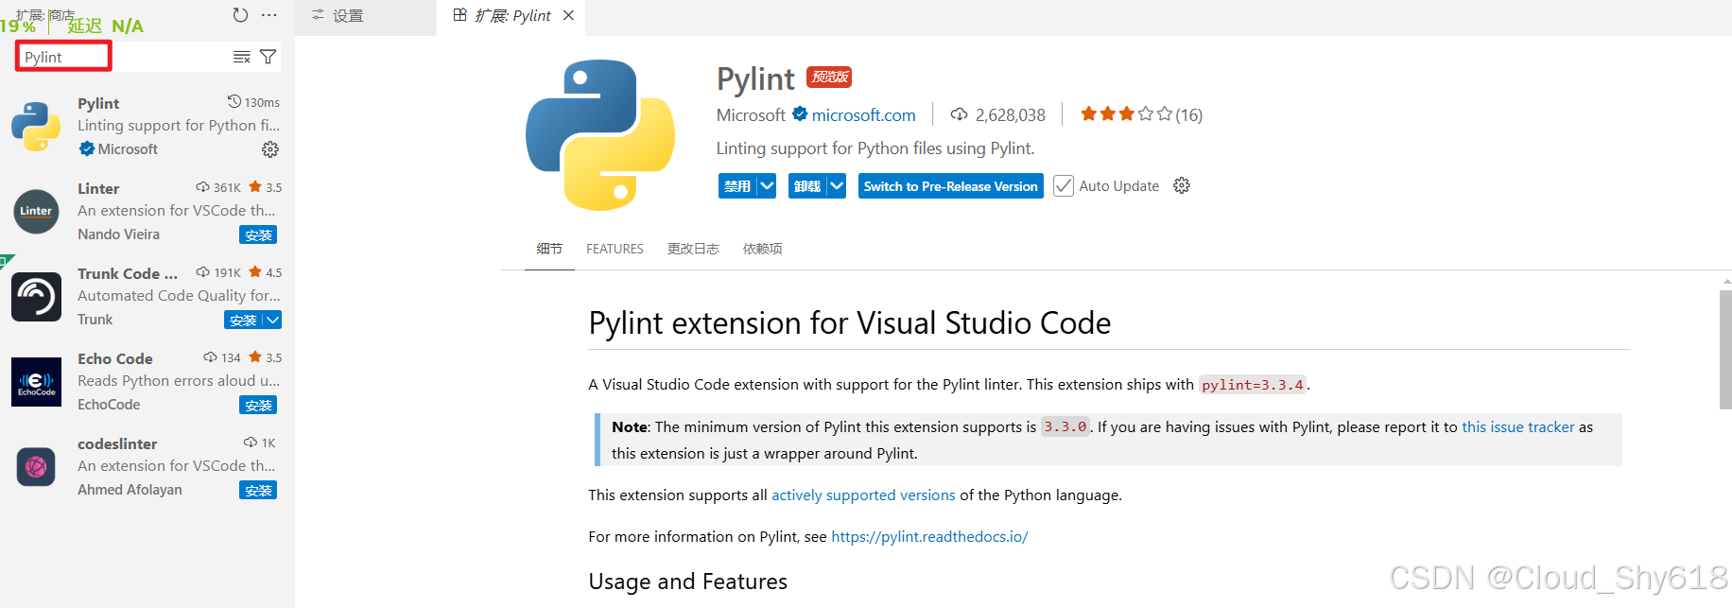
Task: Click the 禁用 disable button
Action: coord(737,186)
